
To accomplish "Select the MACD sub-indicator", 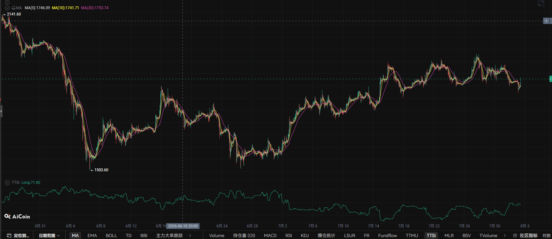I will [x=270, y=236].
